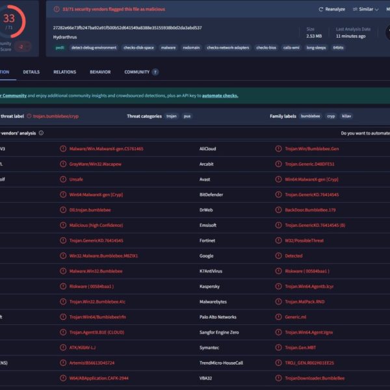Viewport: 390px width, 390px height.
Task: Click VBA32's TrojanDownloader.BumbleBee alert icon
Action: (x=279, y=378)
